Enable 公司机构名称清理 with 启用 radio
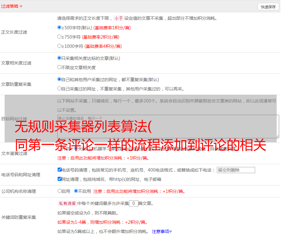Image resolution: width=281 pixels, height=237 pixels. (59, 191)
